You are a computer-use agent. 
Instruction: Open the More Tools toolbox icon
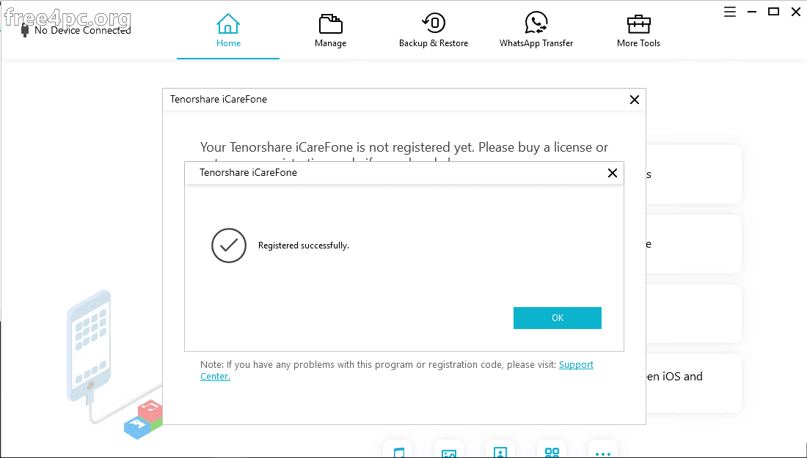point(639,23)
